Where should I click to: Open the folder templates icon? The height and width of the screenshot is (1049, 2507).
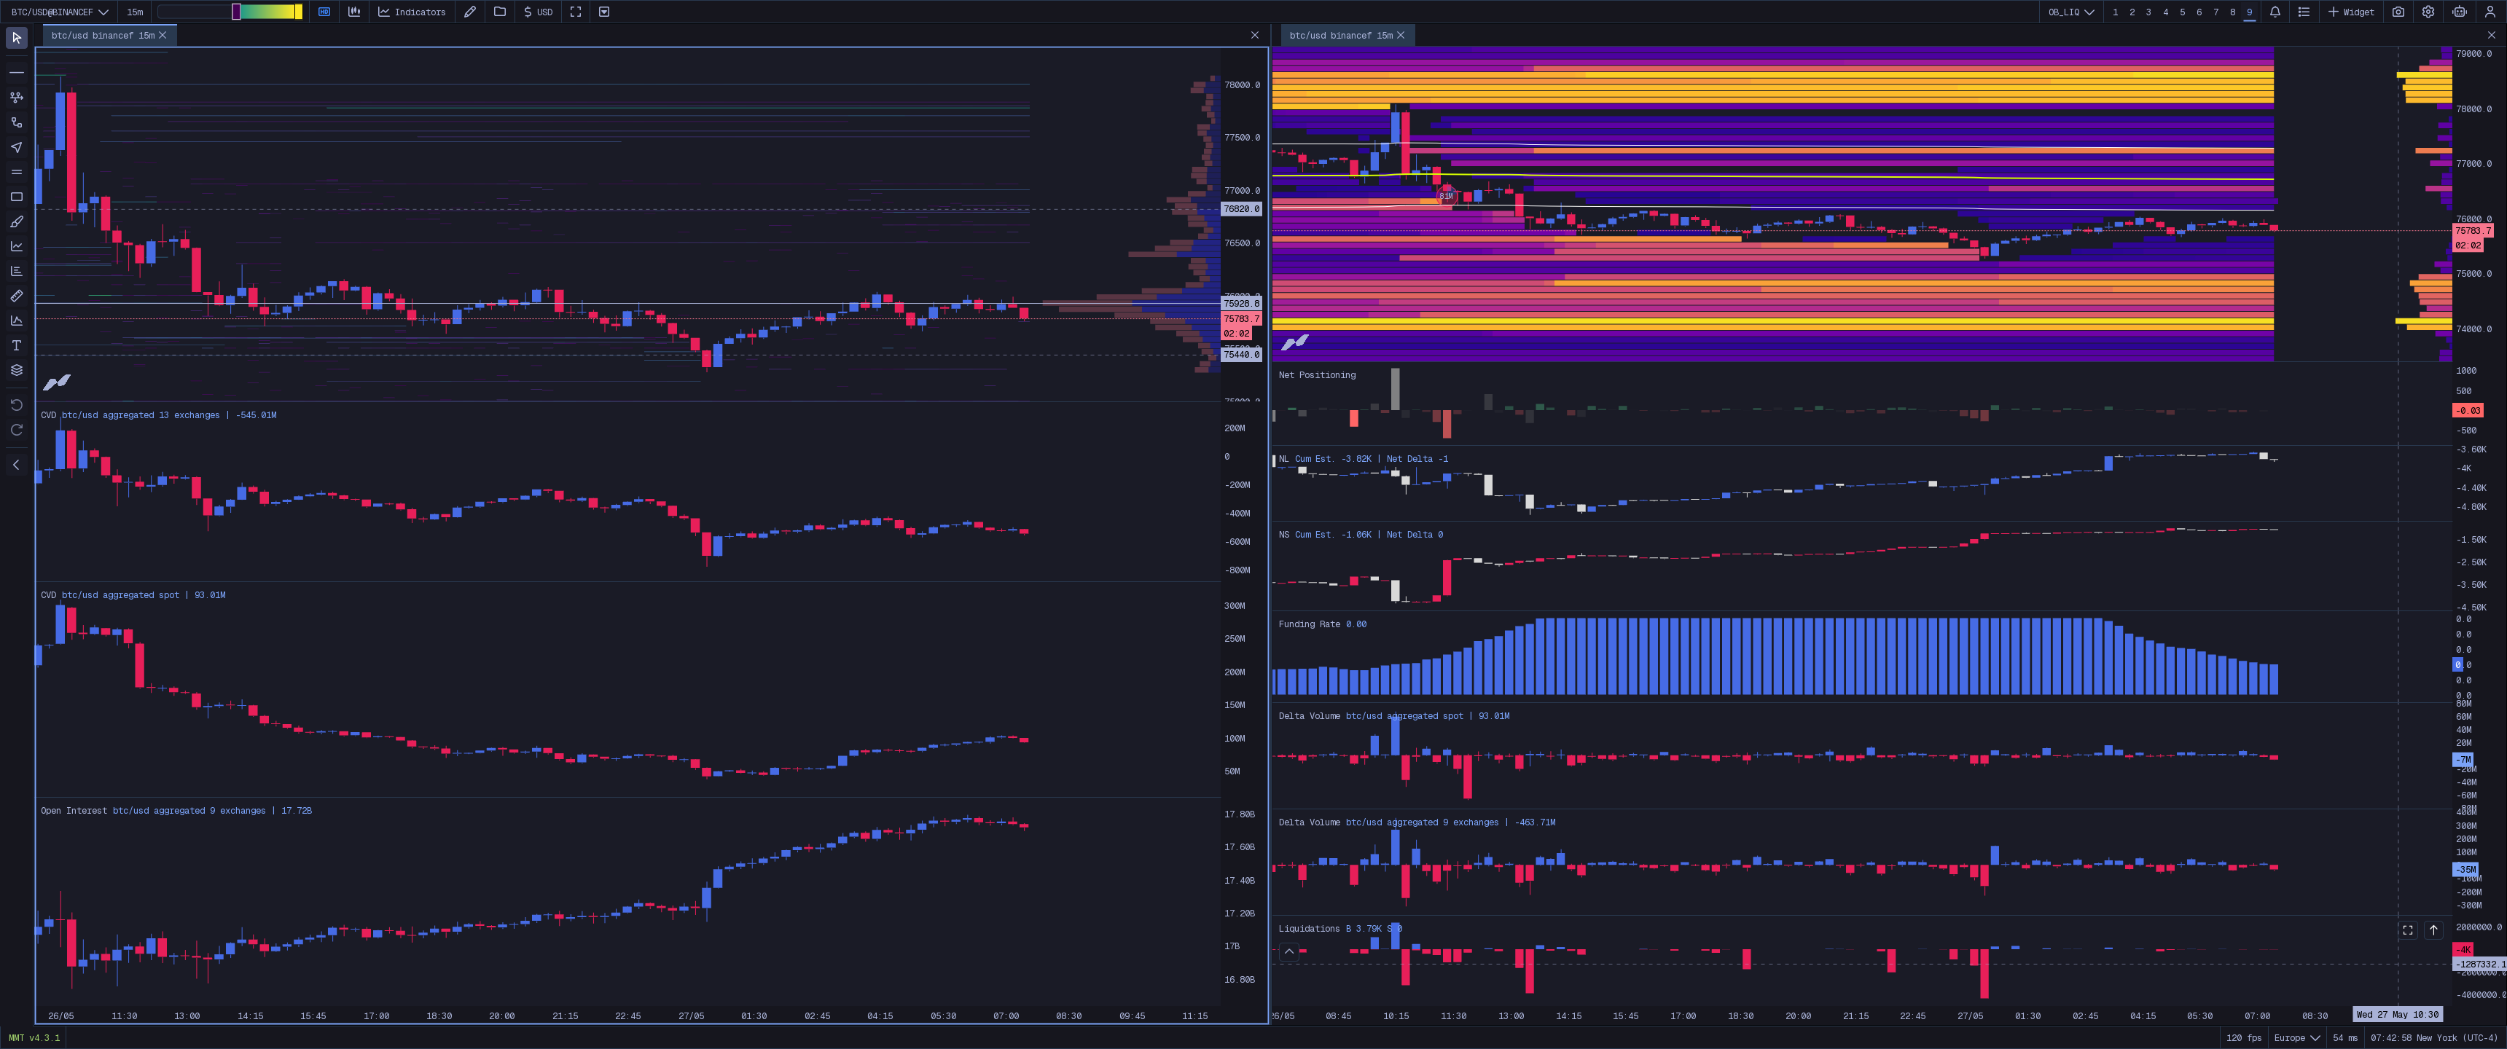click(500, 12)
